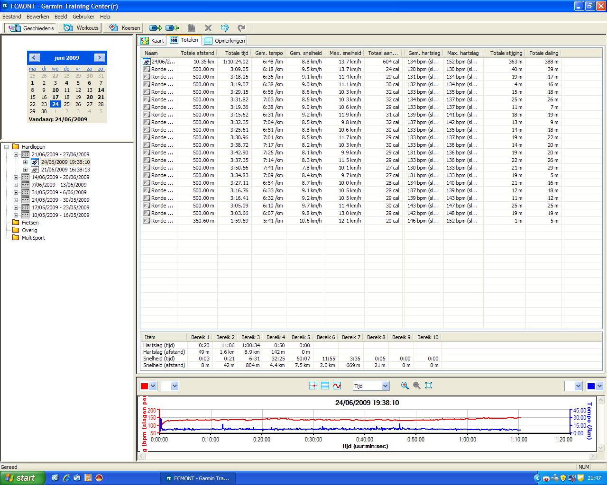Click the red color swatch left of graph

tap(144, 386)
